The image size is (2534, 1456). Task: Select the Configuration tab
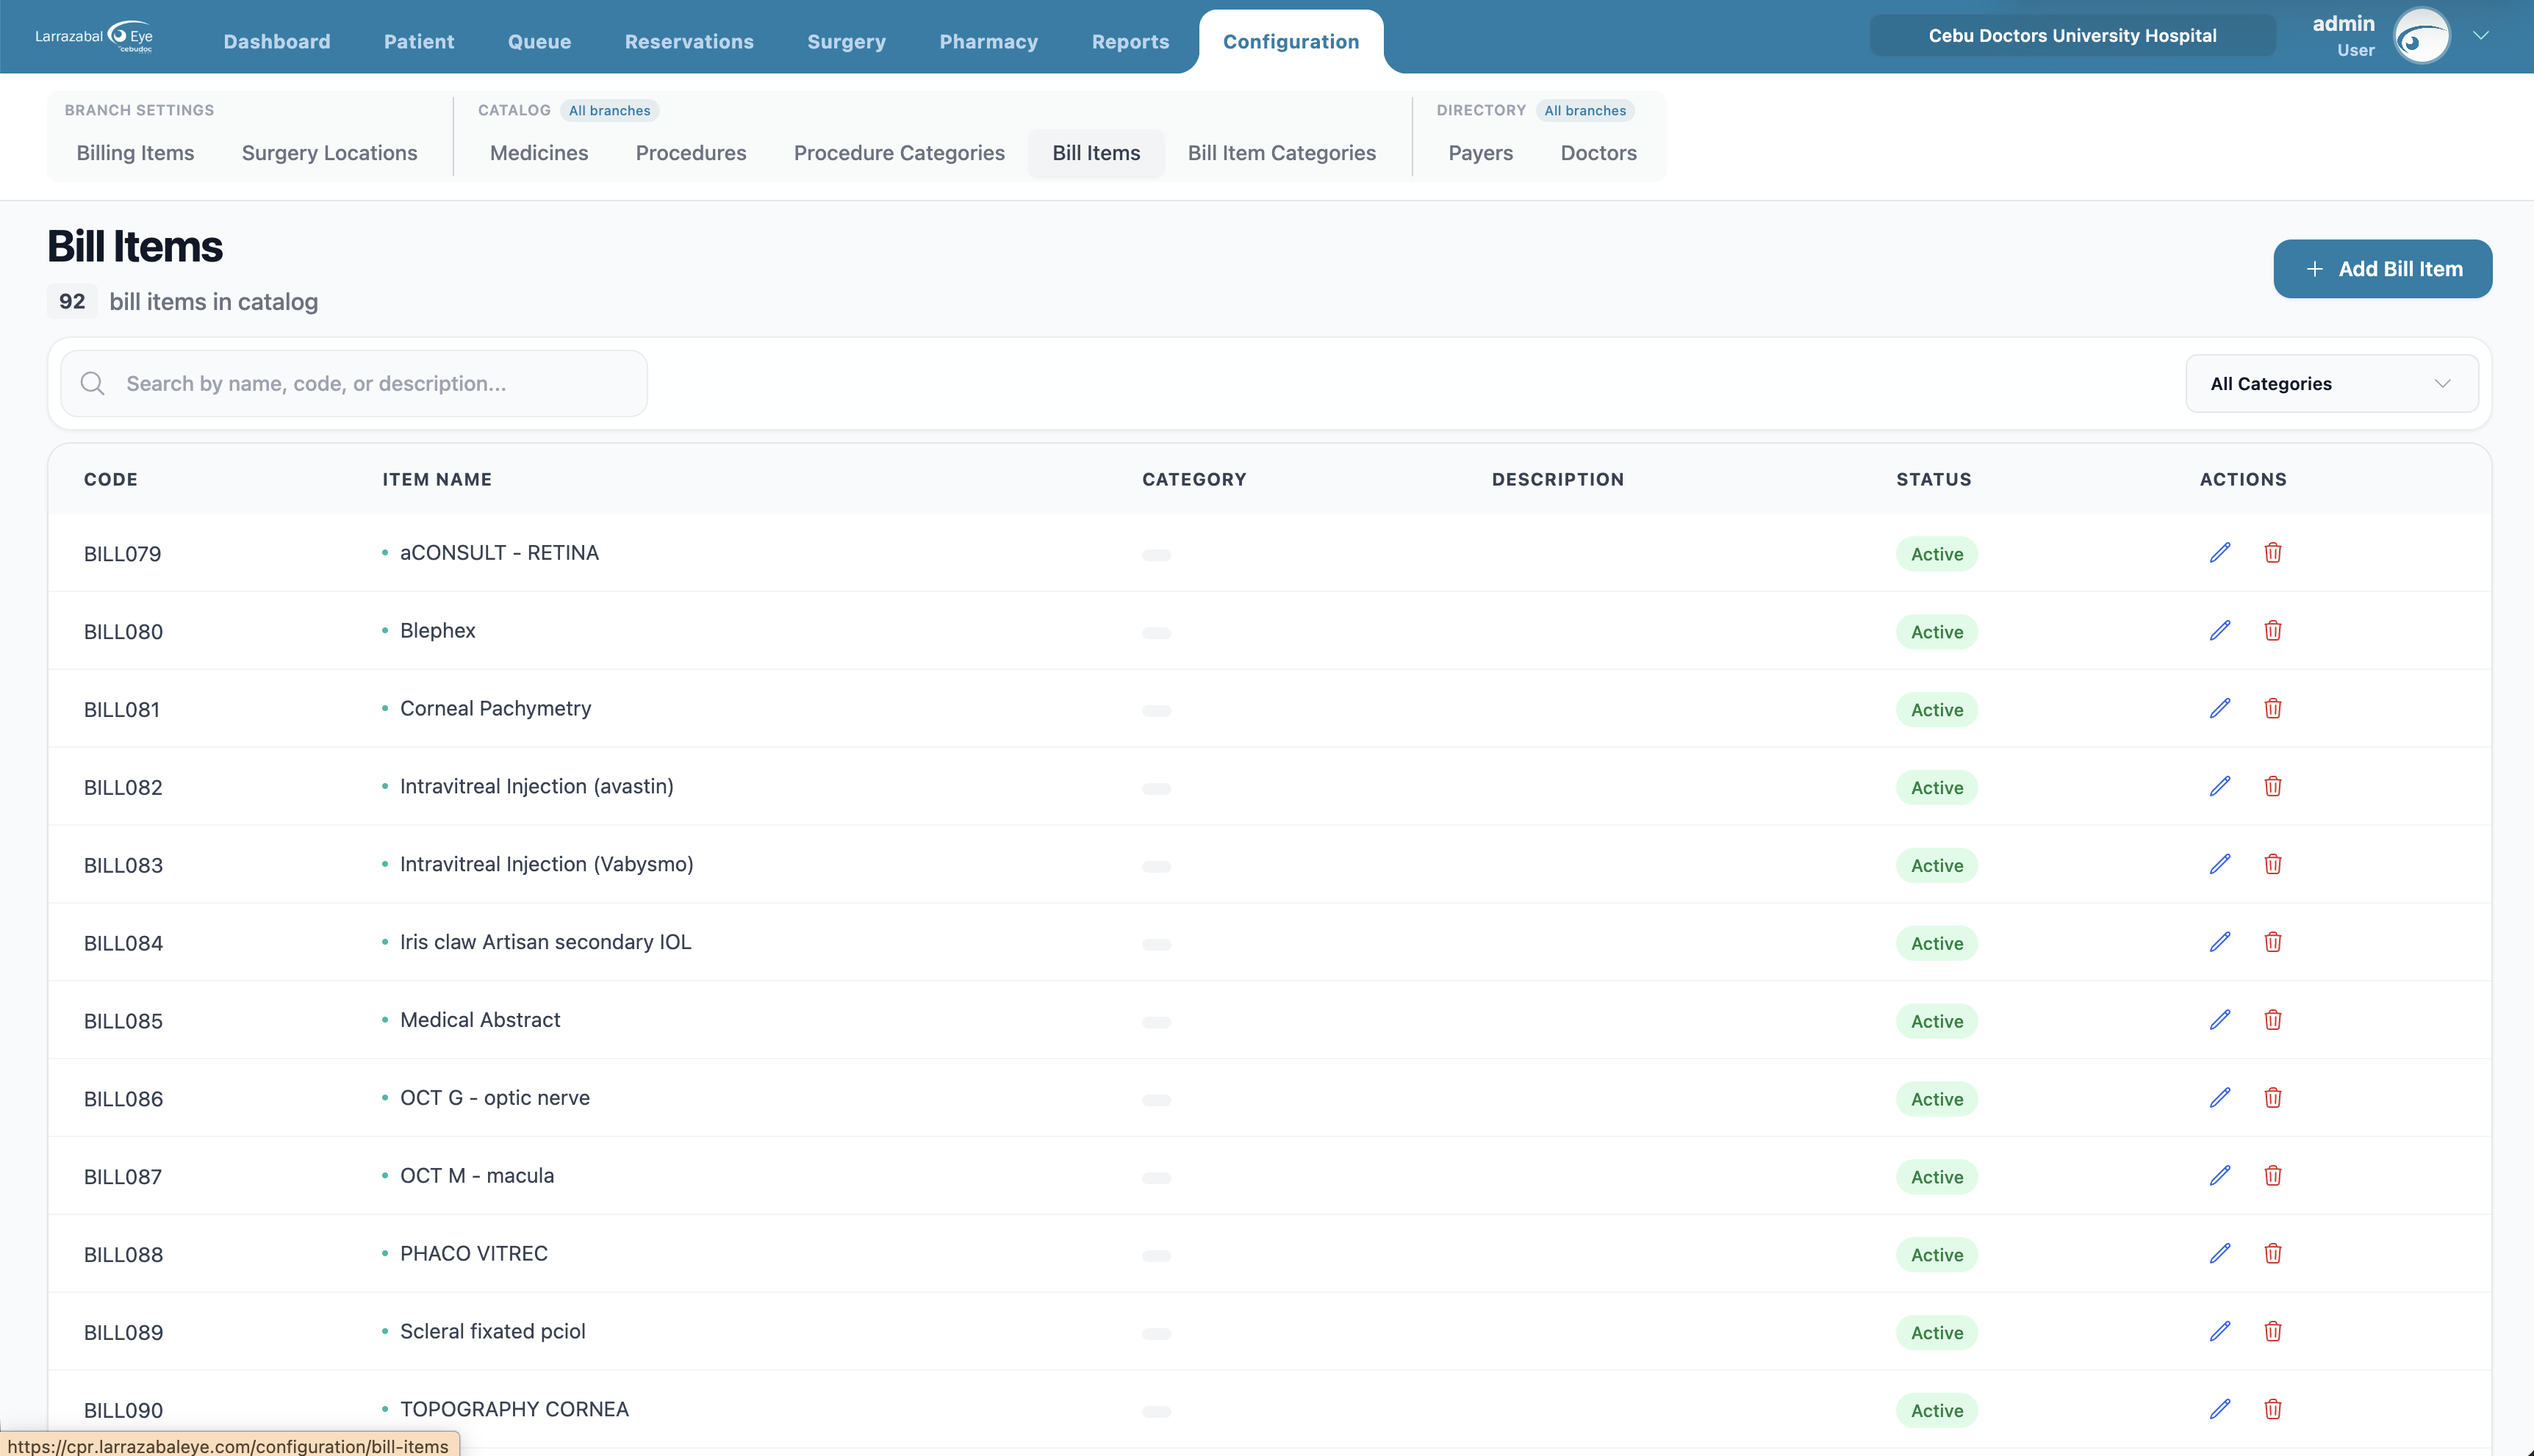pos(1291,42)
